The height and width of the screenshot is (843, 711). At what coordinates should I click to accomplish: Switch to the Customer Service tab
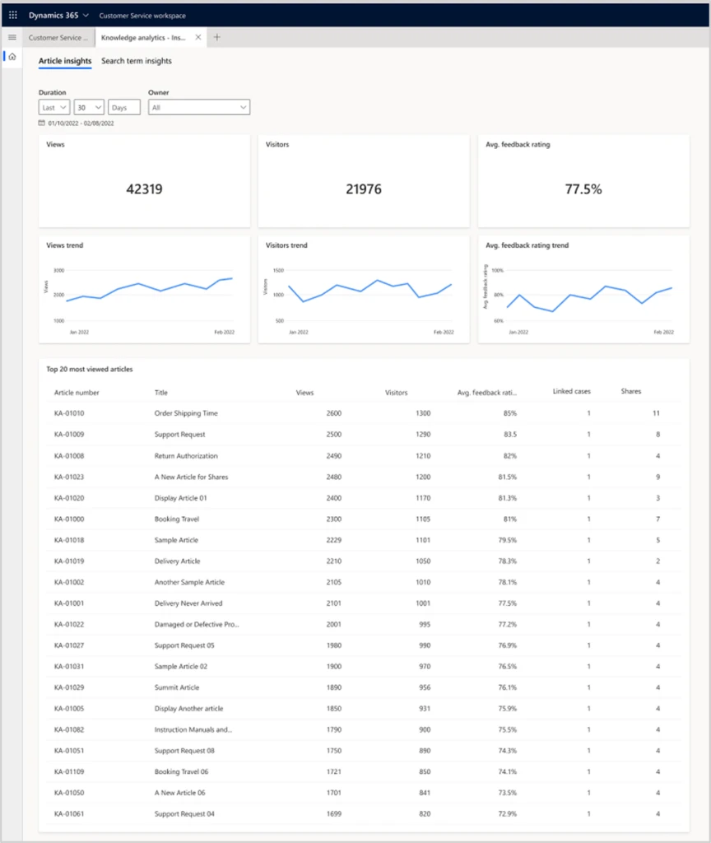[58, 37]
